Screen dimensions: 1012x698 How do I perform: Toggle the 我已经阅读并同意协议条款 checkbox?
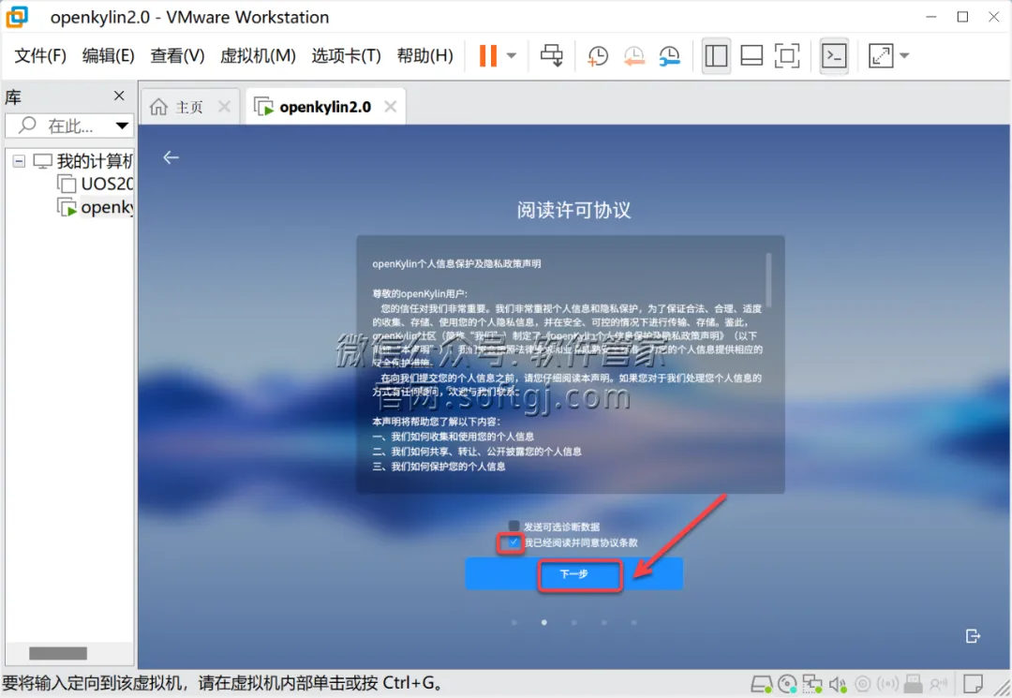click(513, 542)
